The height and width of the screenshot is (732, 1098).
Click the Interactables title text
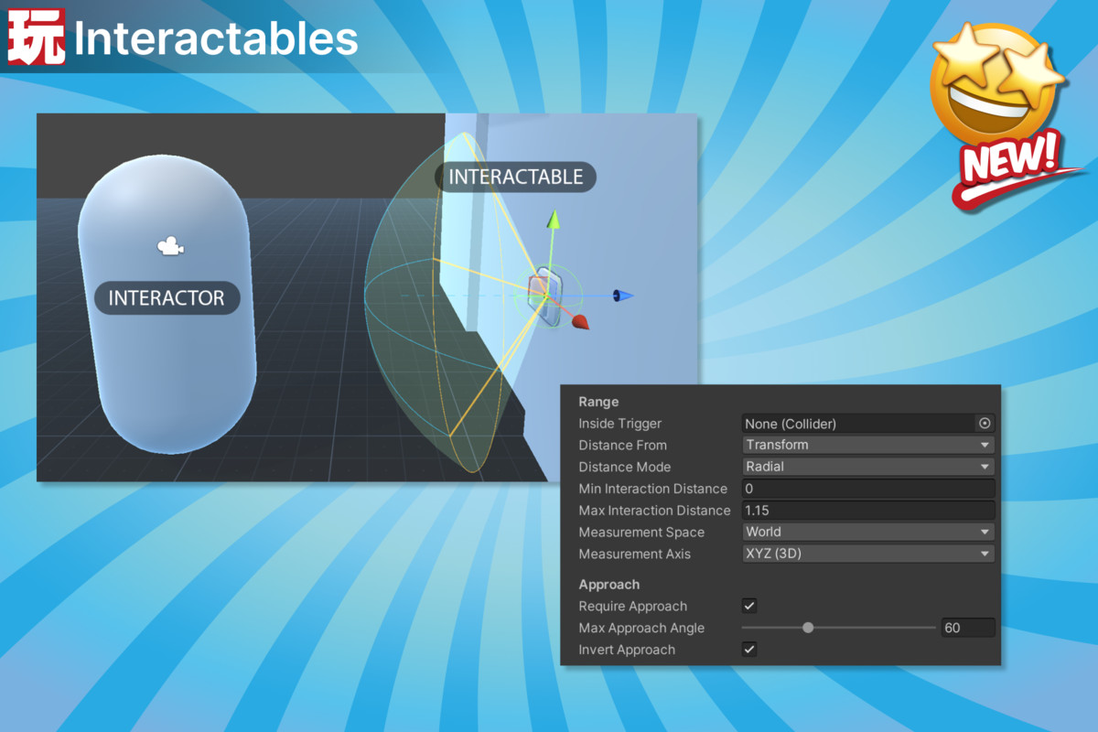point(216,38)
